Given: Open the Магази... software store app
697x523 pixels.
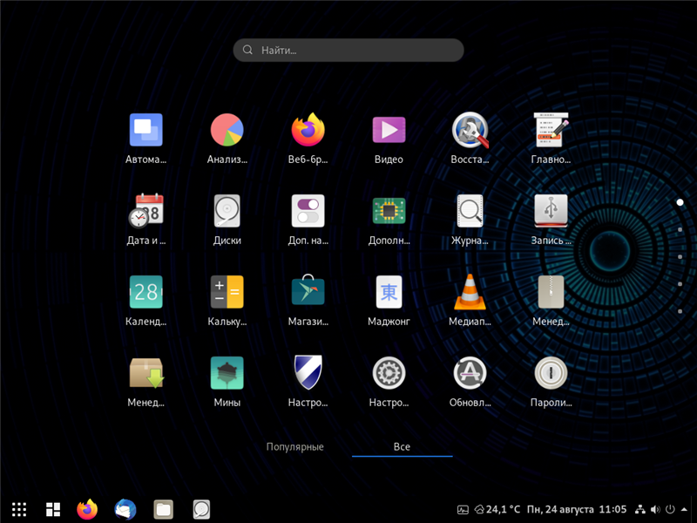Looking at the screenshot, I should coord(308,300).
